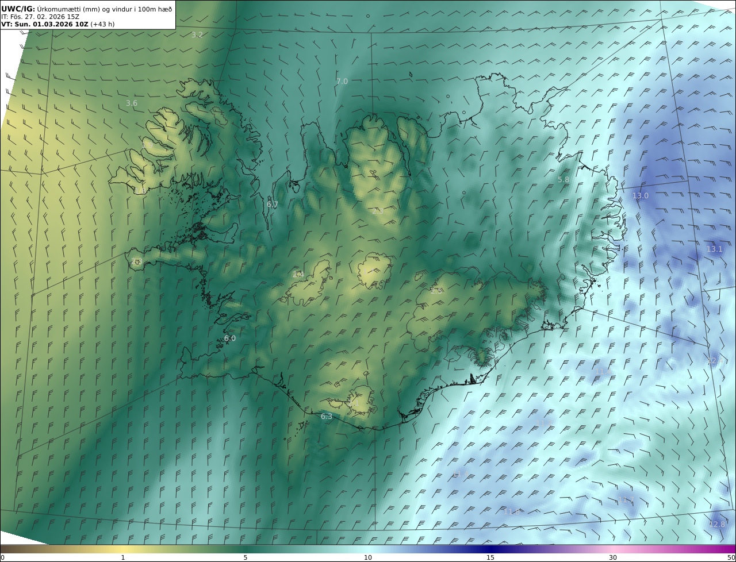Screen dimensions: 736x562
Task: Click the colorbar tick label 30
Action: point(613,557)
